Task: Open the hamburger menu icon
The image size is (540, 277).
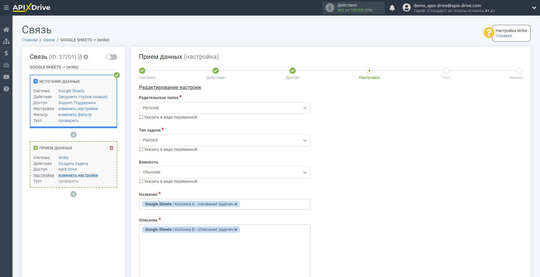Action: point(6,8)
